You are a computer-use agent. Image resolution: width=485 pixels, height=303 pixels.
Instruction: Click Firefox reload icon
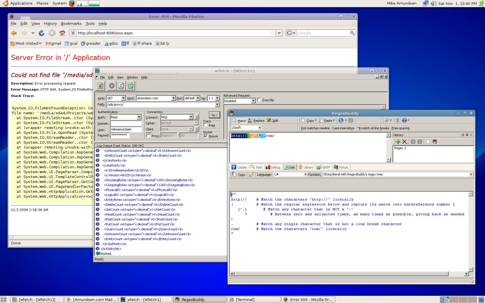point(42,33)
